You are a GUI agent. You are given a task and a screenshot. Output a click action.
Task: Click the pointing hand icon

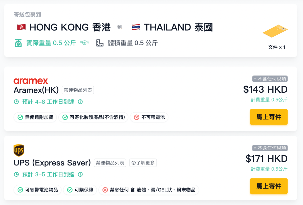pyautogui.click(x=84, y=43)
